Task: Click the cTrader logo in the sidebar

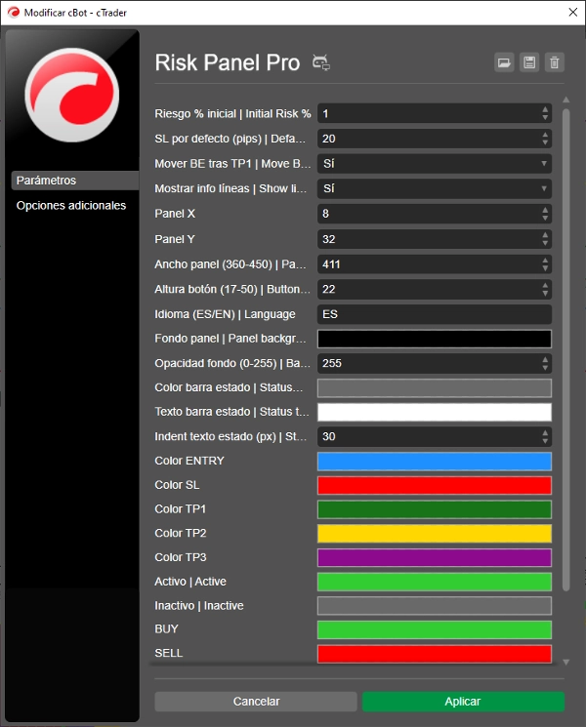Action: tap(72, 95)
